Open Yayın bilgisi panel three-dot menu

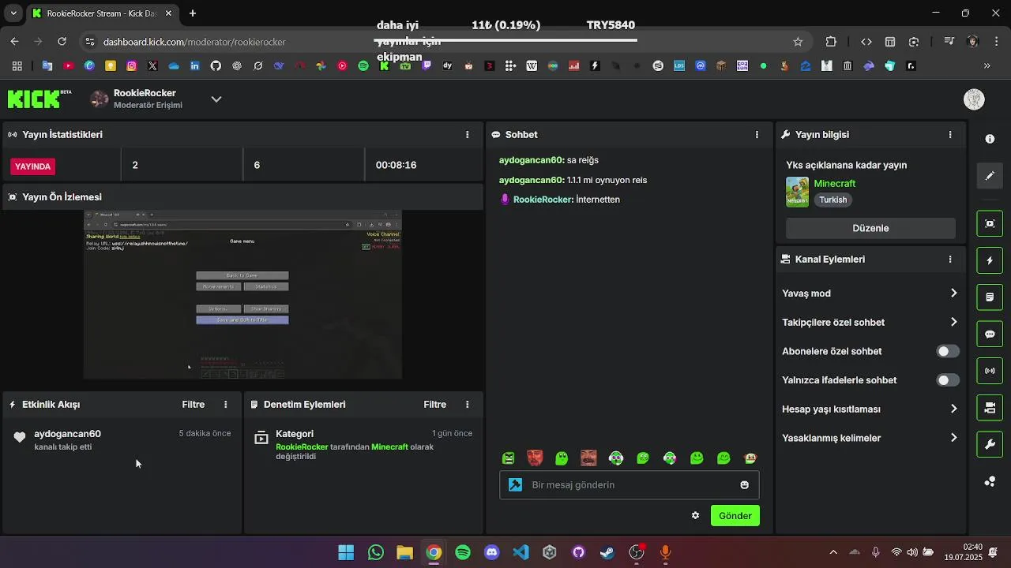[x=950, y=135]
